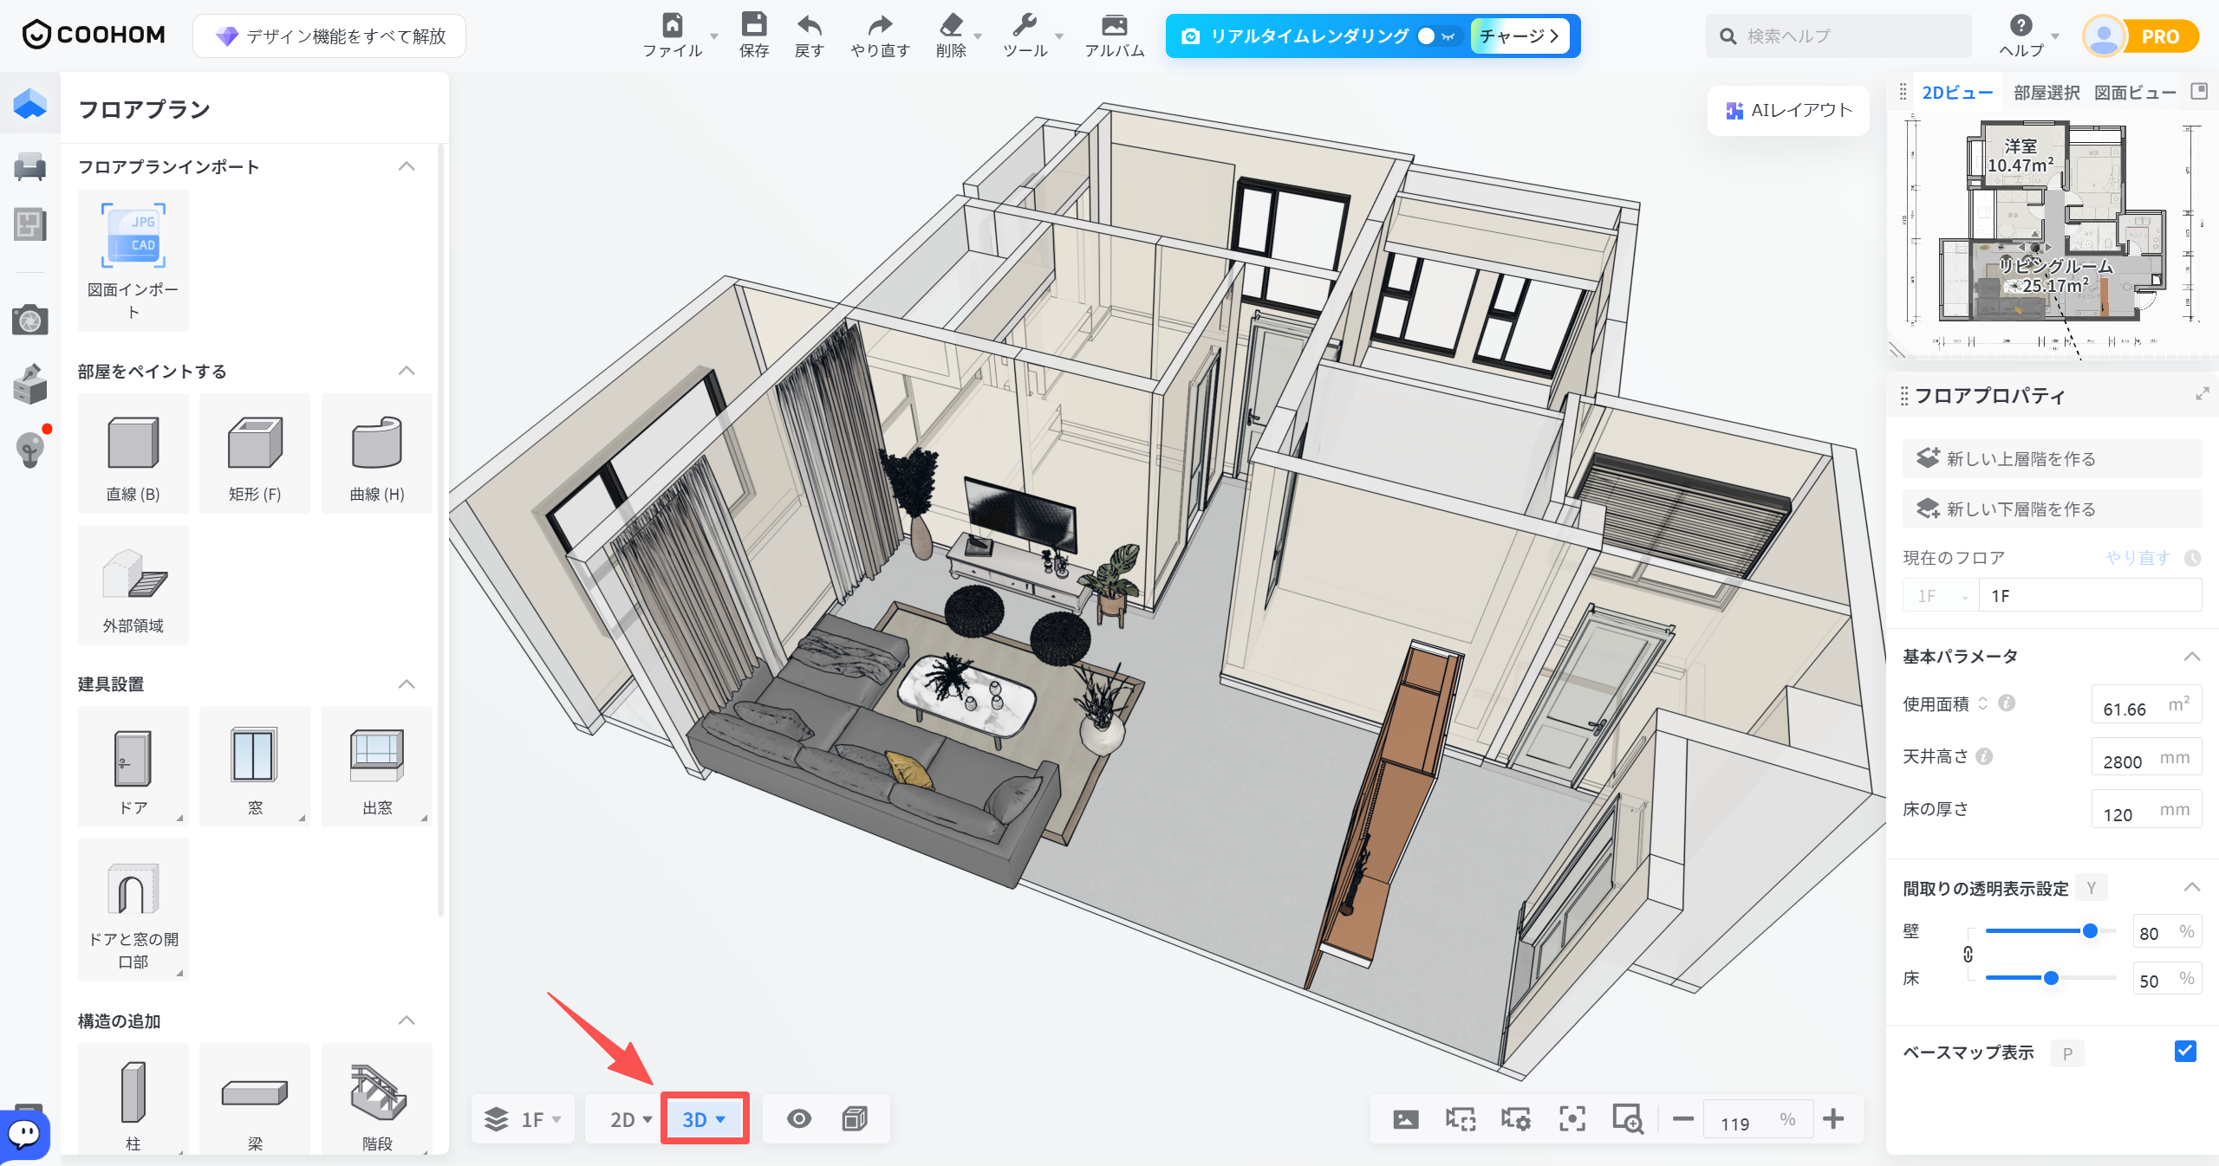The image size is (2219, 1166).
Task: Select the 外部領域 tool
Action: 133,586
